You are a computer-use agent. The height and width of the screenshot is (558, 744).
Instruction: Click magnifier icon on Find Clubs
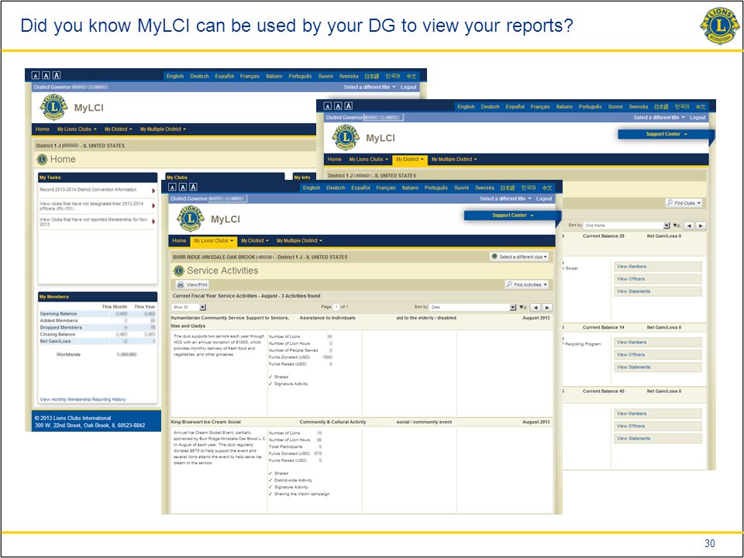pyautogui.click(x=670, y=202)
